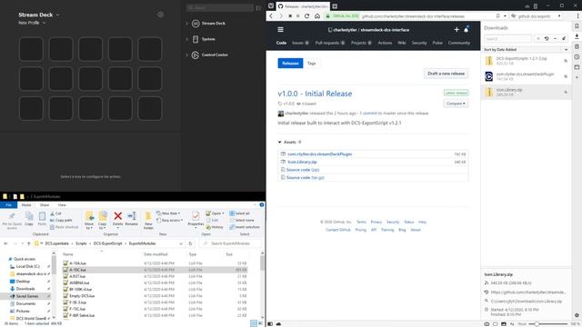The height and width of the screenshot is (327, 582).
Task: Reload the GitHub page
Action: [307, 16]
